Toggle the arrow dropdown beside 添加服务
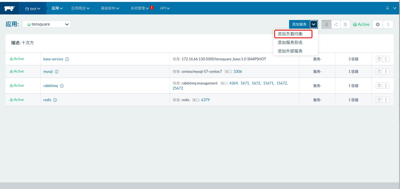 314,24
